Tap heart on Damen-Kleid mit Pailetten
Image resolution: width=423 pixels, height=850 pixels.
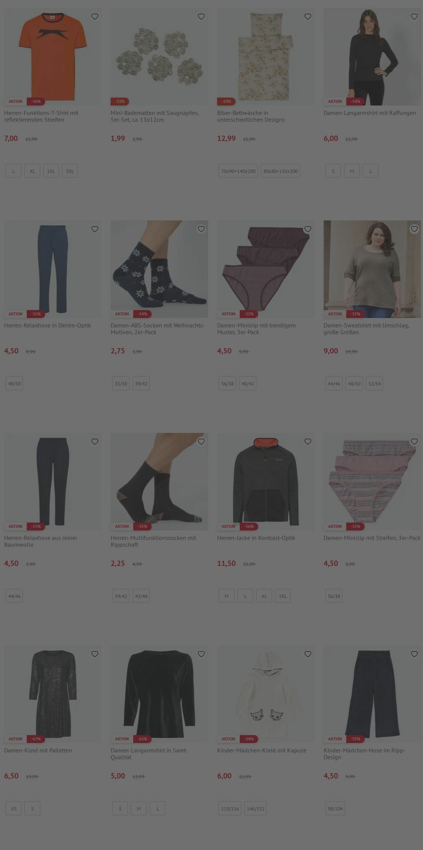point(95,654)
